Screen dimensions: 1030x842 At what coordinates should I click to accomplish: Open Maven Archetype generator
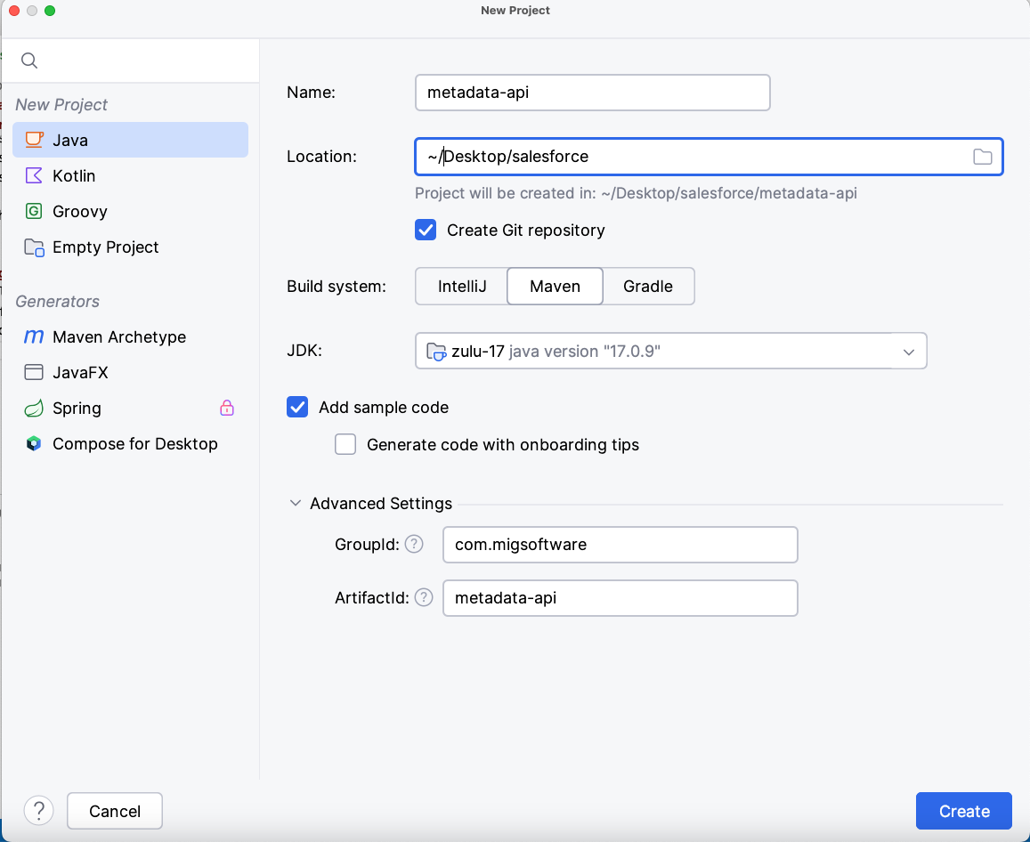[130, 337]
